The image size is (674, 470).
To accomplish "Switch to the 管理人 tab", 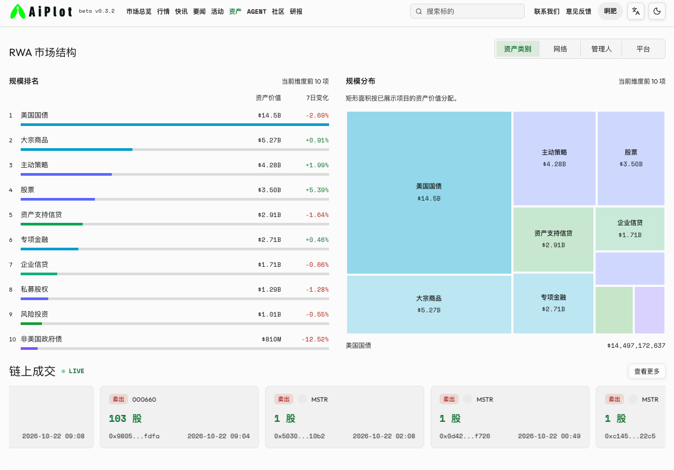I will point(601,49).
